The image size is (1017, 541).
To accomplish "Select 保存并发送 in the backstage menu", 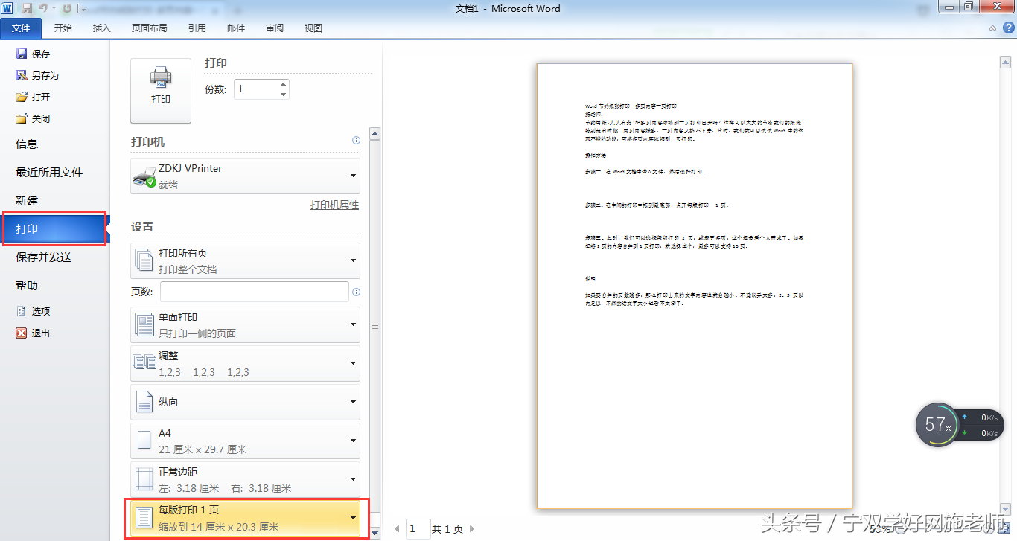I will [44, 257].
